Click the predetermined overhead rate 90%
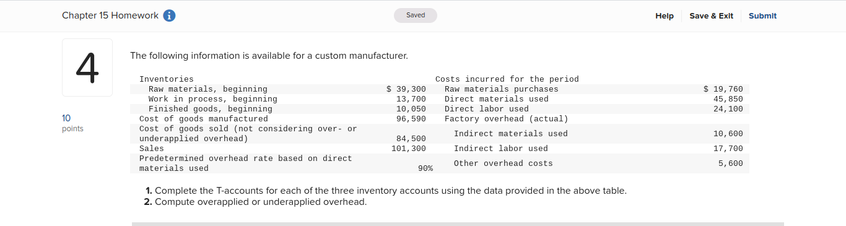Image resolution: width=846 pixels, height=226 pixels. tap(425, 168)
